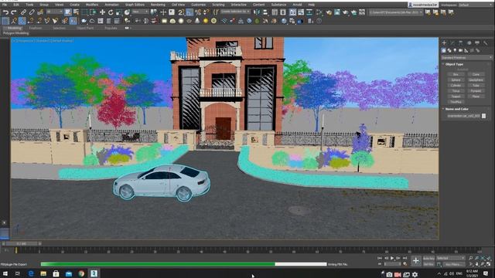Click the file export progress bar
Viewport: 495px width, 278px height.
coord(183,264)
